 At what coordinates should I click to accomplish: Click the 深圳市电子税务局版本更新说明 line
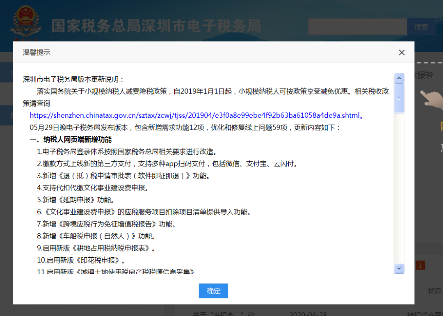click(x=73, y=79)
